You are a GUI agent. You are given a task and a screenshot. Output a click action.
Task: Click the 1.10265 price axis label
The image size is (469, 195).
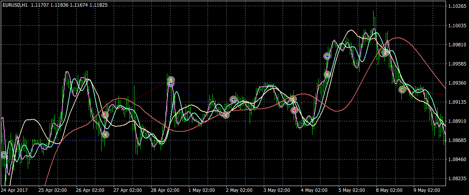(x=457, y=6)
